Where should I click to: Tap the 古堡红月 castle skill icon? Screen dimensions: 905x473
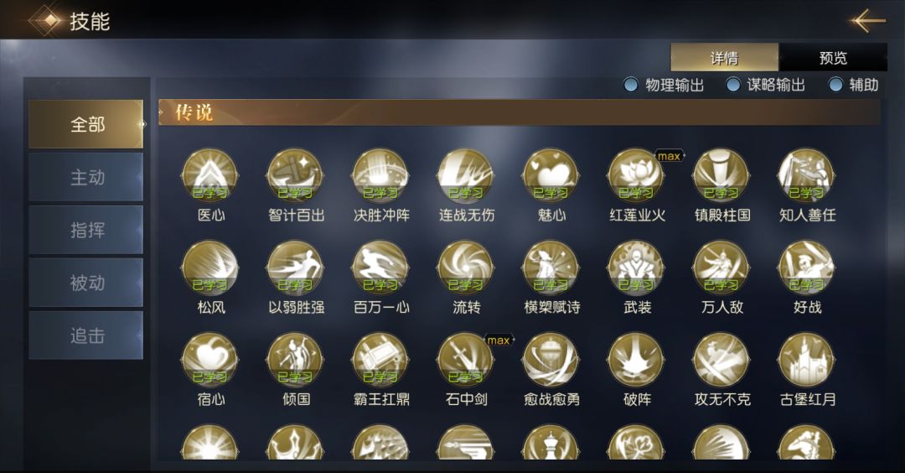pos(806,360)
